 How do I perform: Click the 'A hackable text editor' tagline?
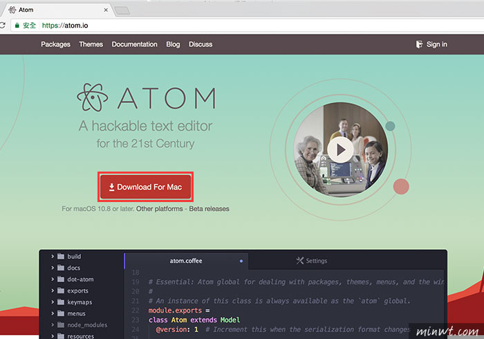[145, 126]
